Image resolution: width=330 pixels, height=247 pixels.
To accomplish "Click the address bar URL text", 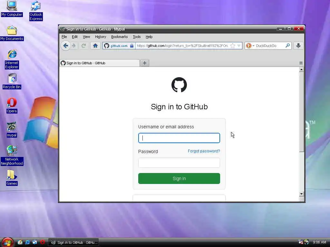I will point(182,46).
